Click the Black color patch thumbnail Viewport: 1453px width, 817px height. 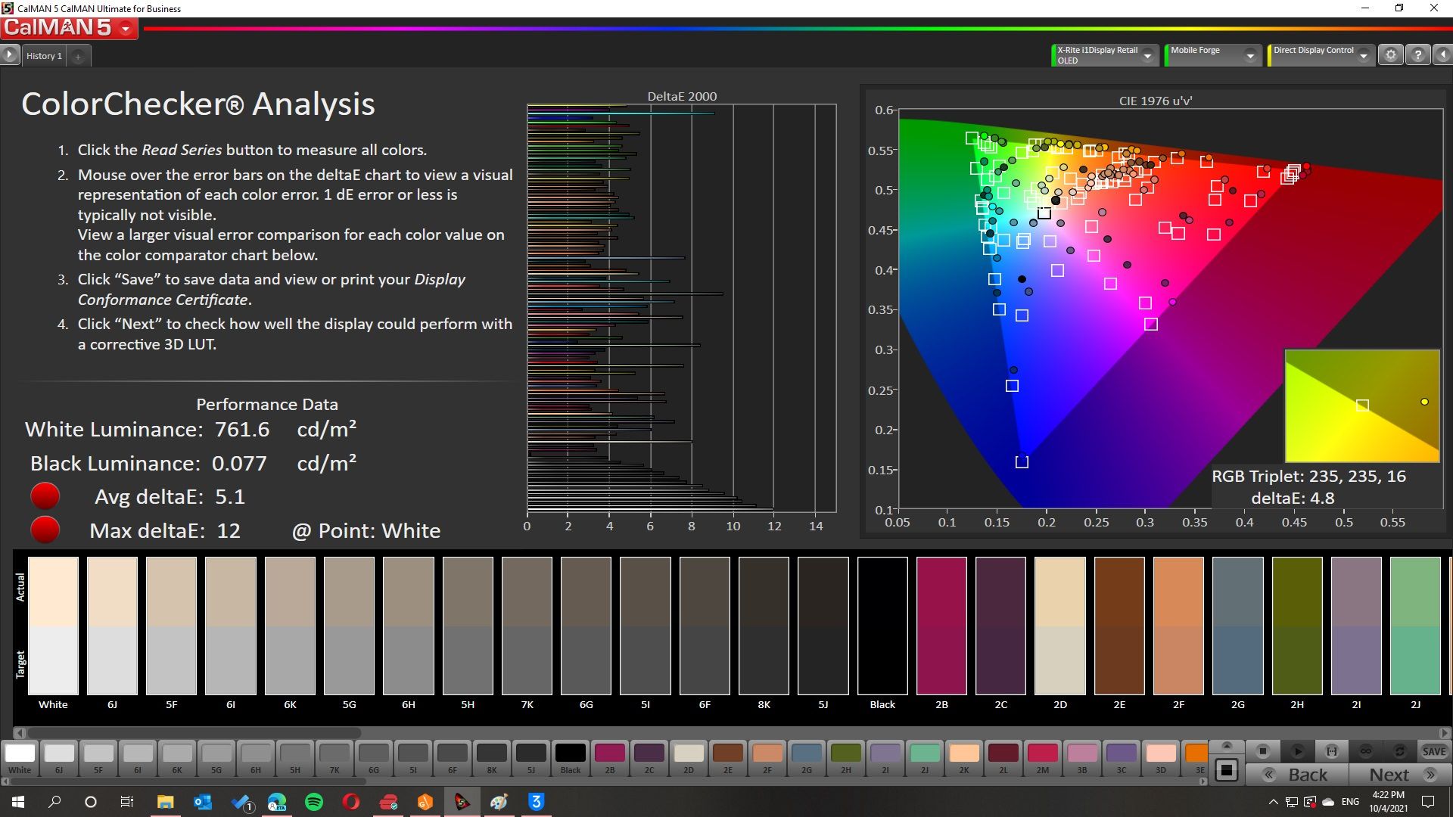click(x=569, y=756)
